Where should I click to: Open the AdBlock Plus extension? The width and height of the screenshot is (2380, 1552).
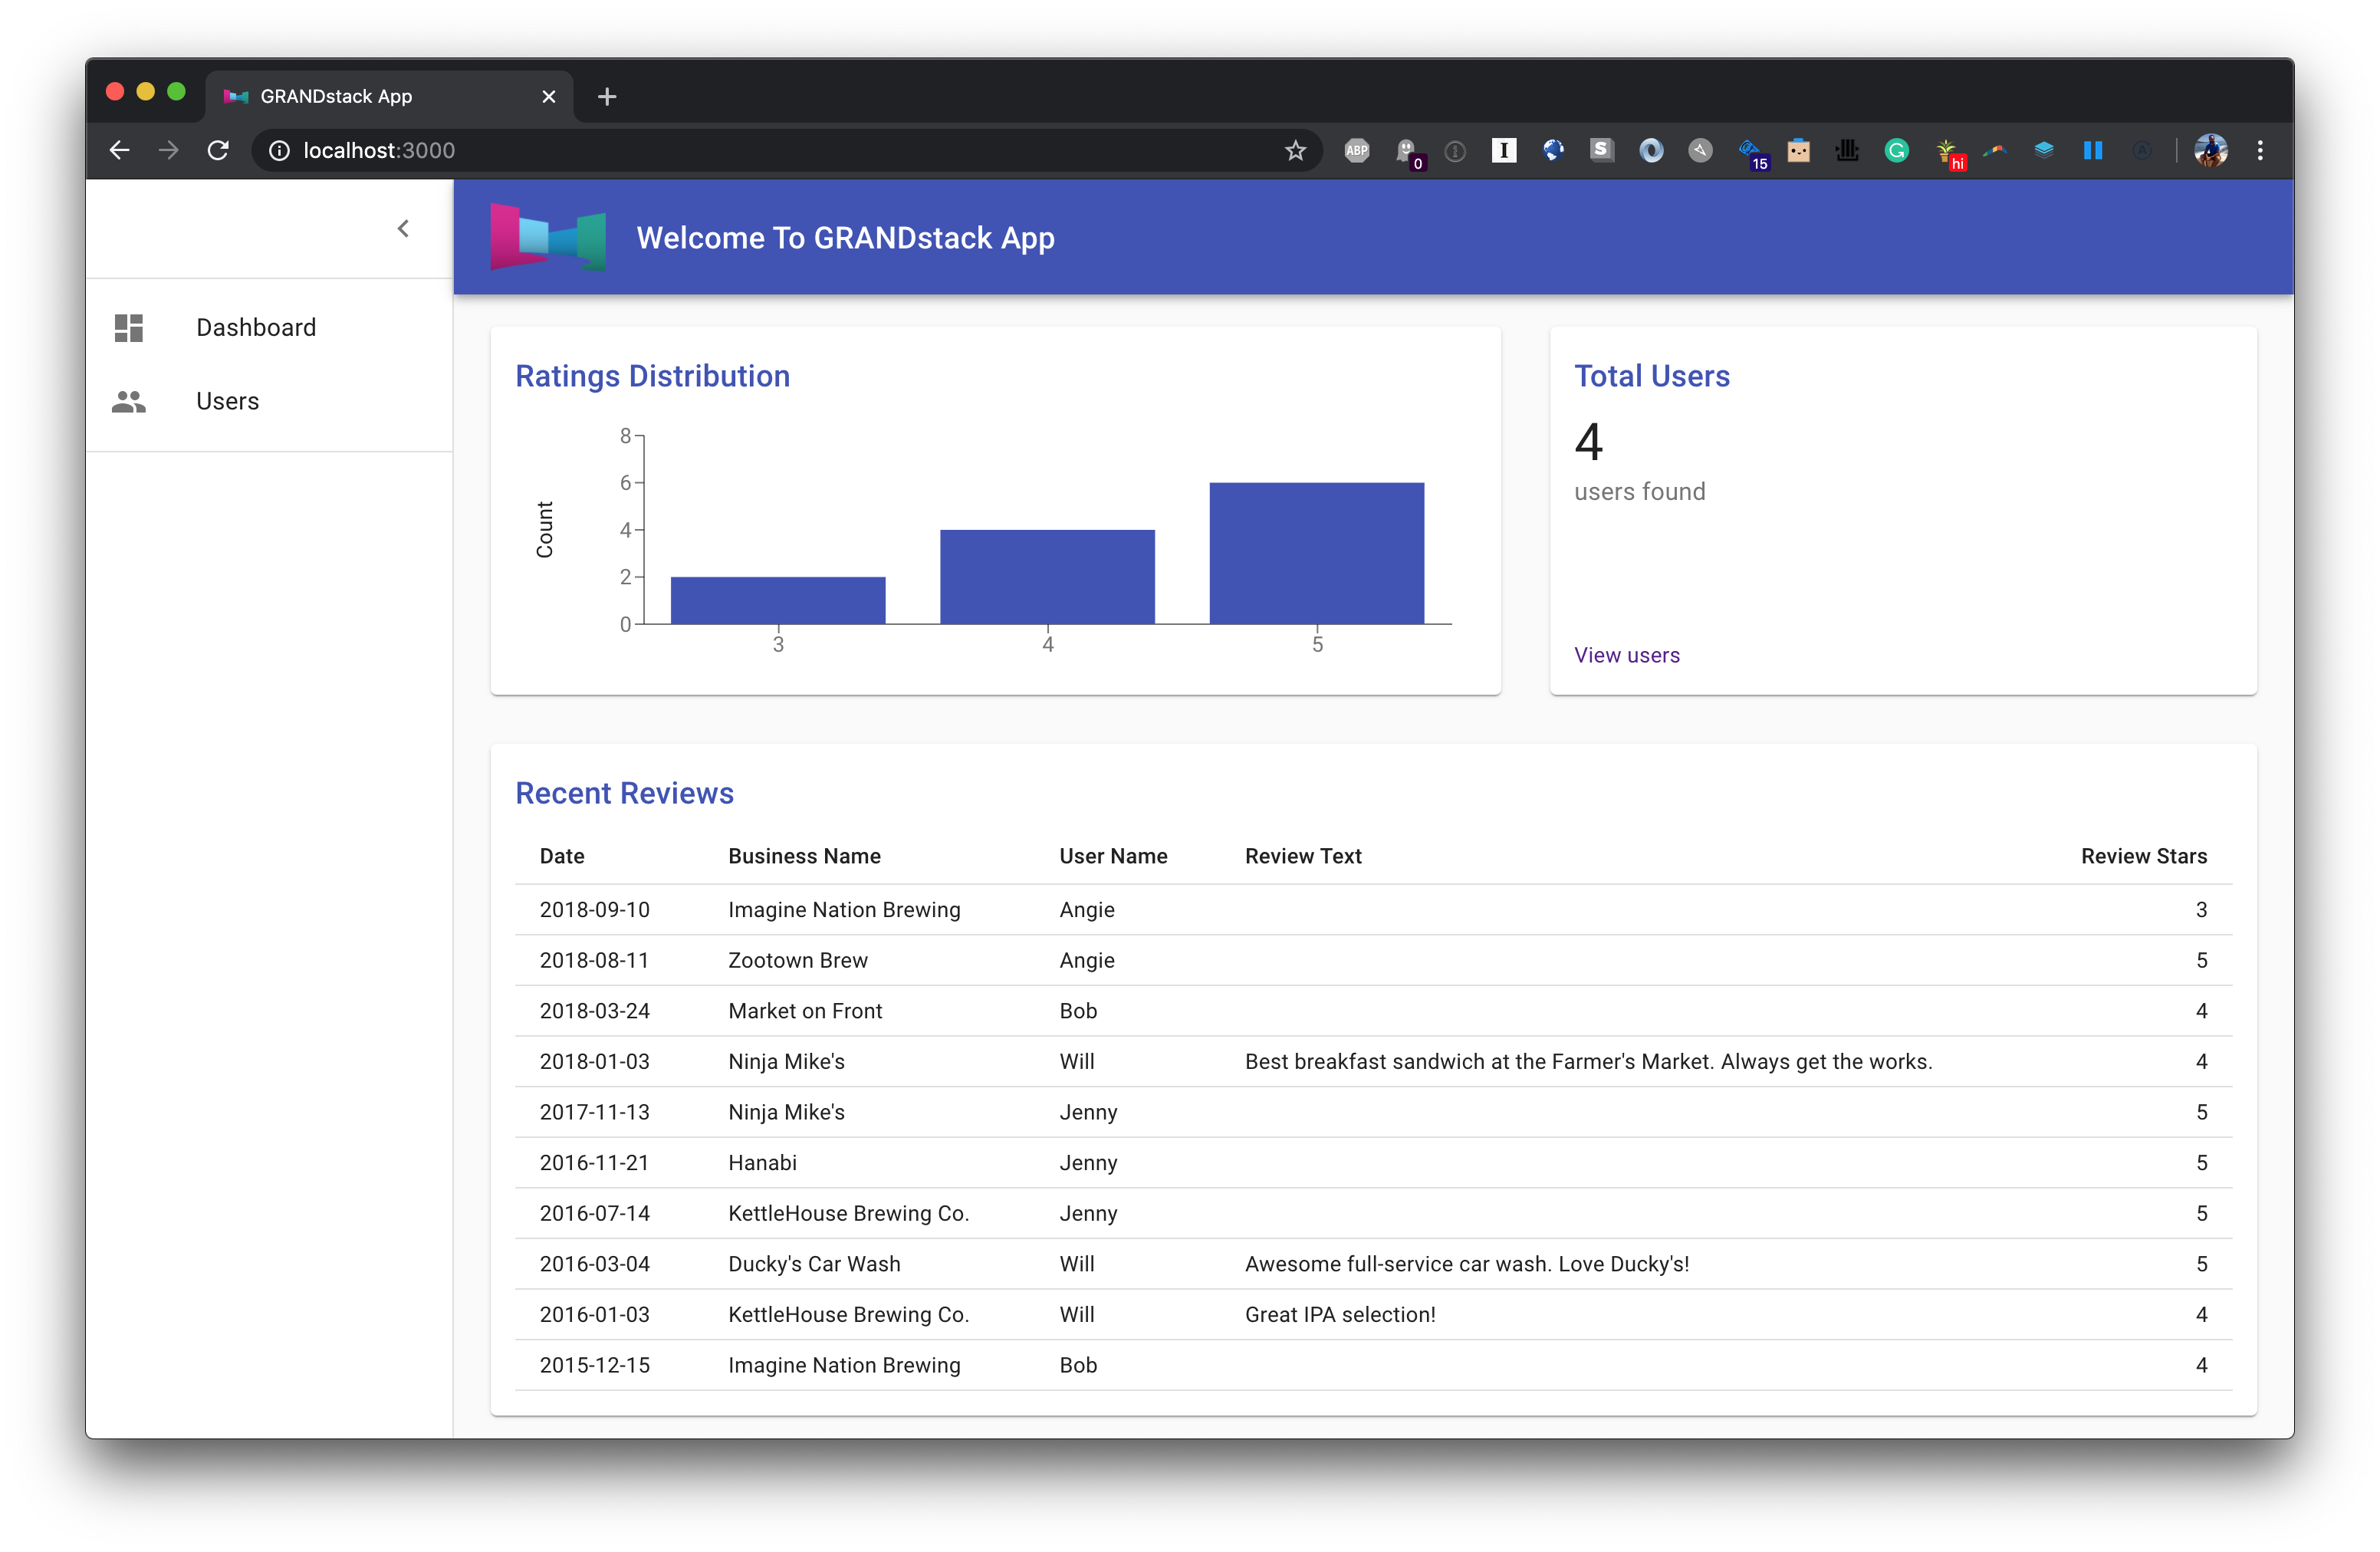pyautogui.click(x=1357, y=151)
